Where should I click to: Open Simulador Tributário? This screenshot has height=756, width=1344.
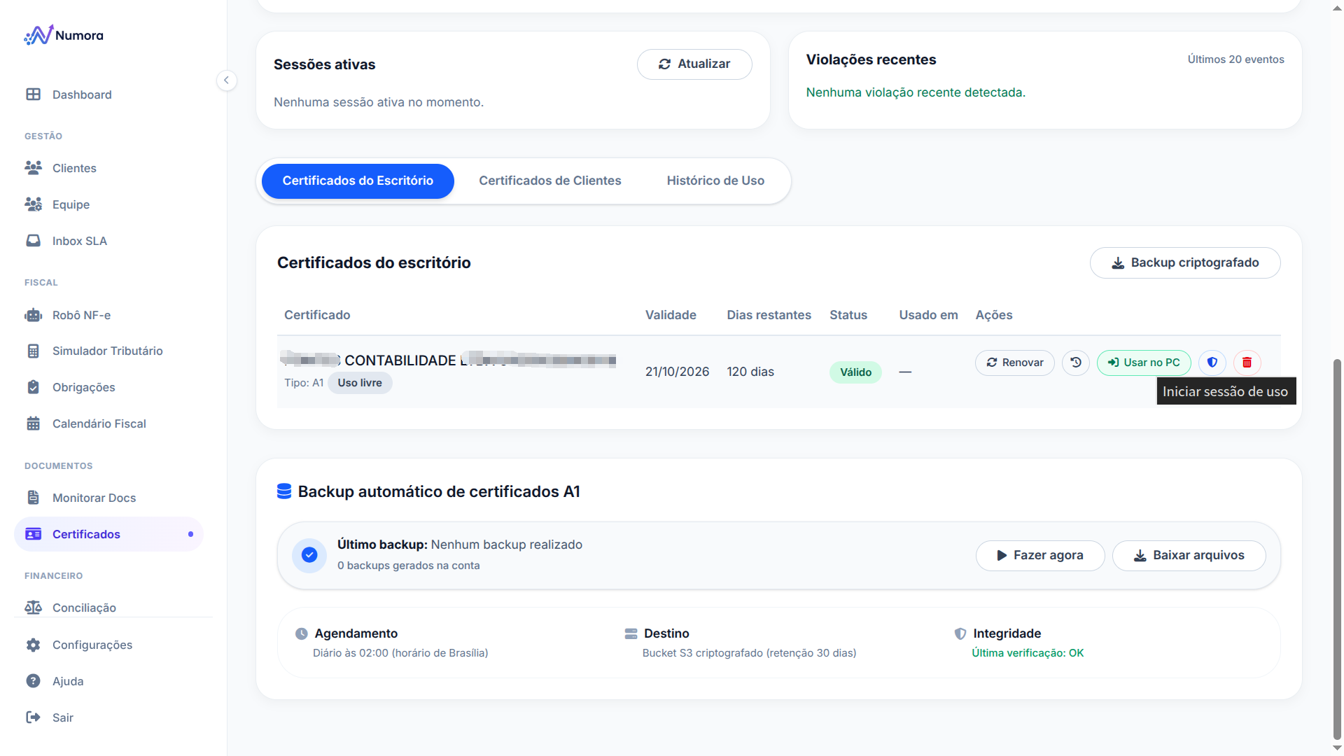(108, 351)
